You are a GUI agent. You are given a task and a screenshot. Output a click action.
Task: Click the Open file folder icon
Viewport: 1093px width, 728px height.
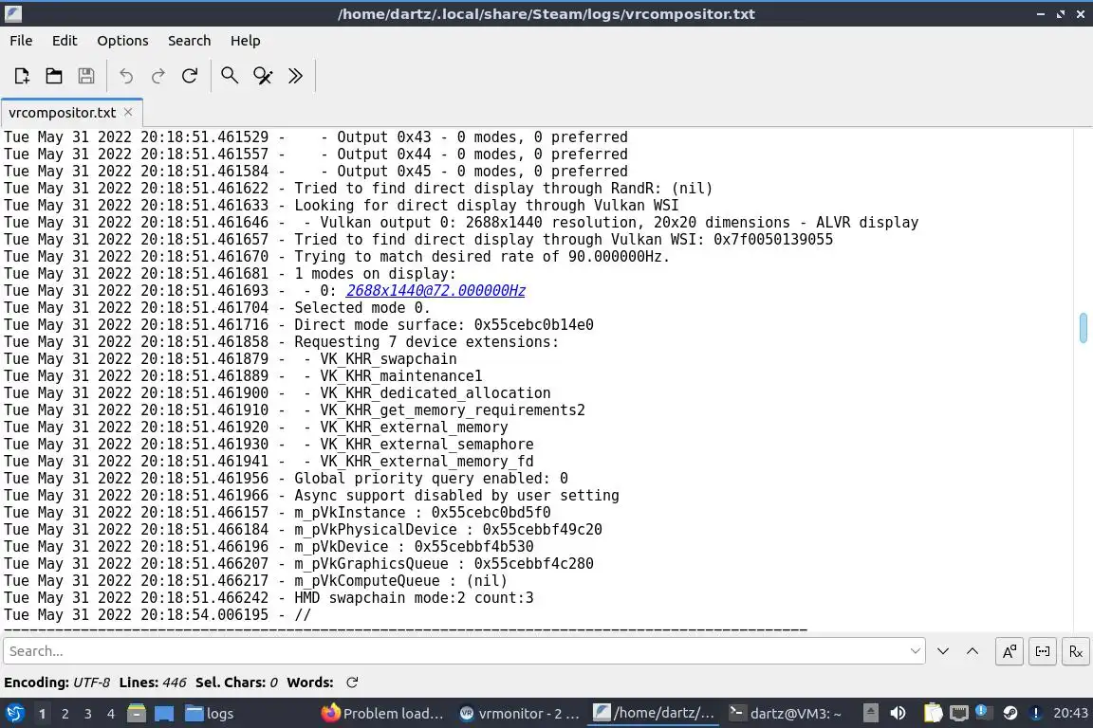click(54, 75)
